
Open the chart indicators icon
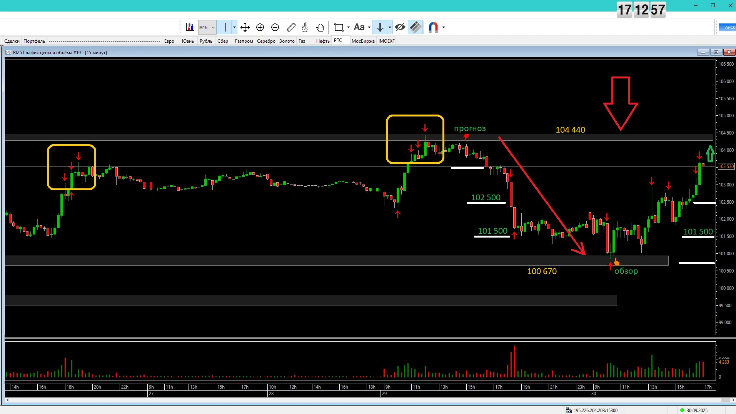[x=190, y=27]
